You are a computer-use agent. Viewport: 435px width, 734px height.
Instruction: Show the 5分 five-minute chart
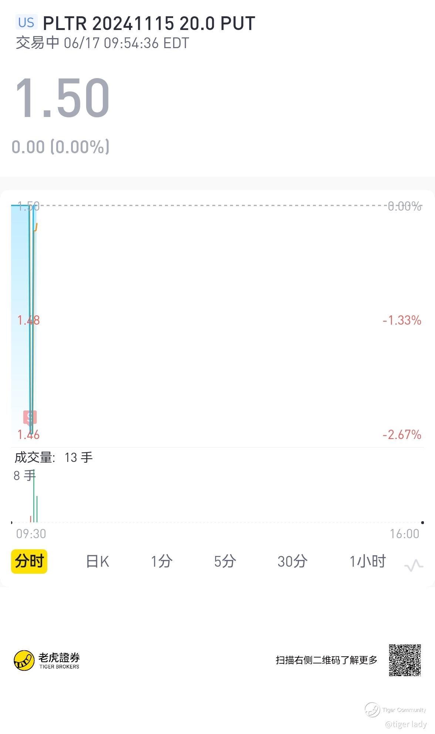[225, 562]
